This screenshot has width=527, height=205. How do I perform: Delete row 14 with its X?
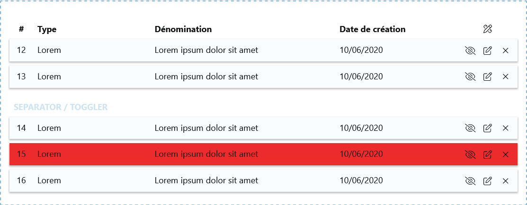(x=505, y=128)
